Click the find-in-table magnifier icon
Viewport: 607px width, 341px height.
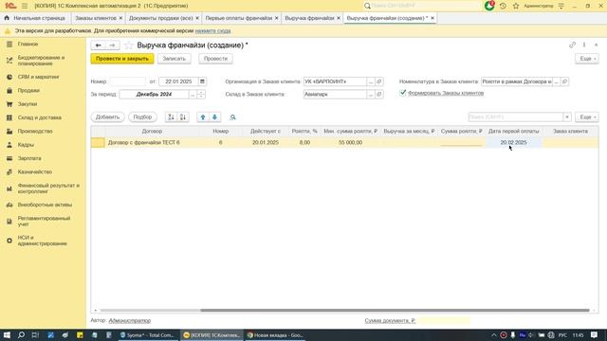click(232, 117)
